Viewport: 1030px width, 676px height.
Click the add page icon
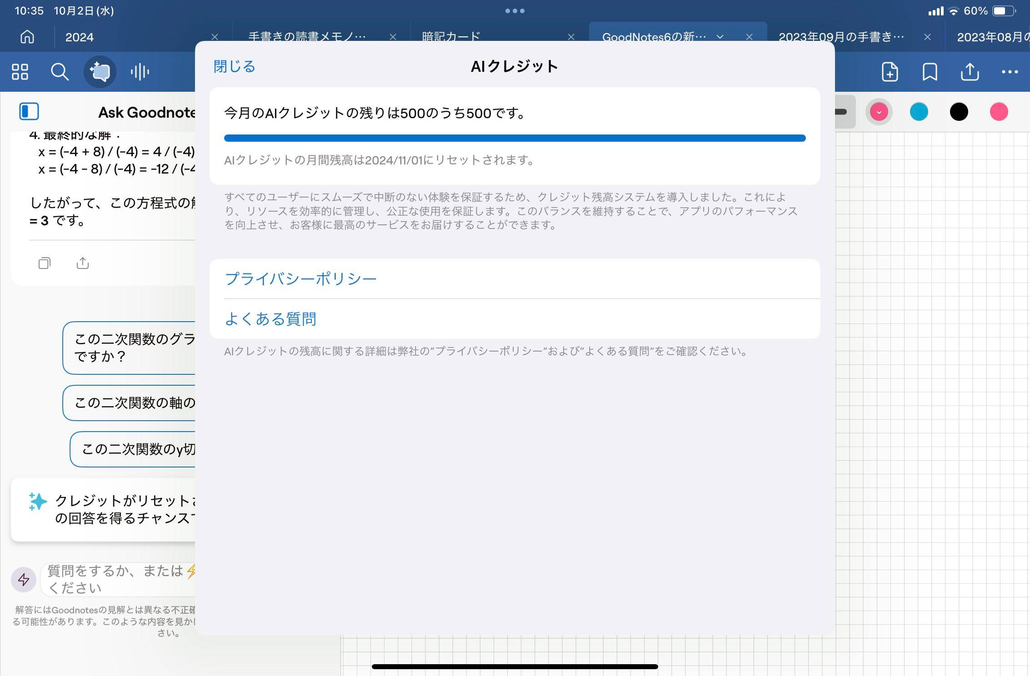tap(890, 72)
